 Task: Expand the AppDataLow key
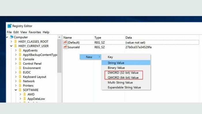click(x=20, y=99)
